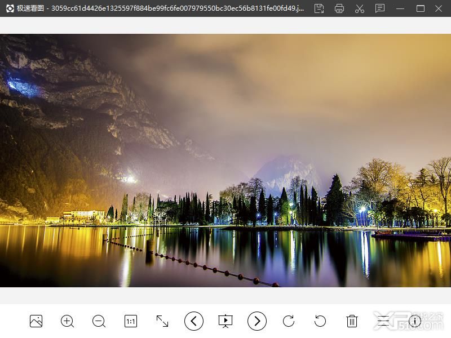Go to the next image
The height and width of the screenshot is (338, 451).
[x=257, y=321]
